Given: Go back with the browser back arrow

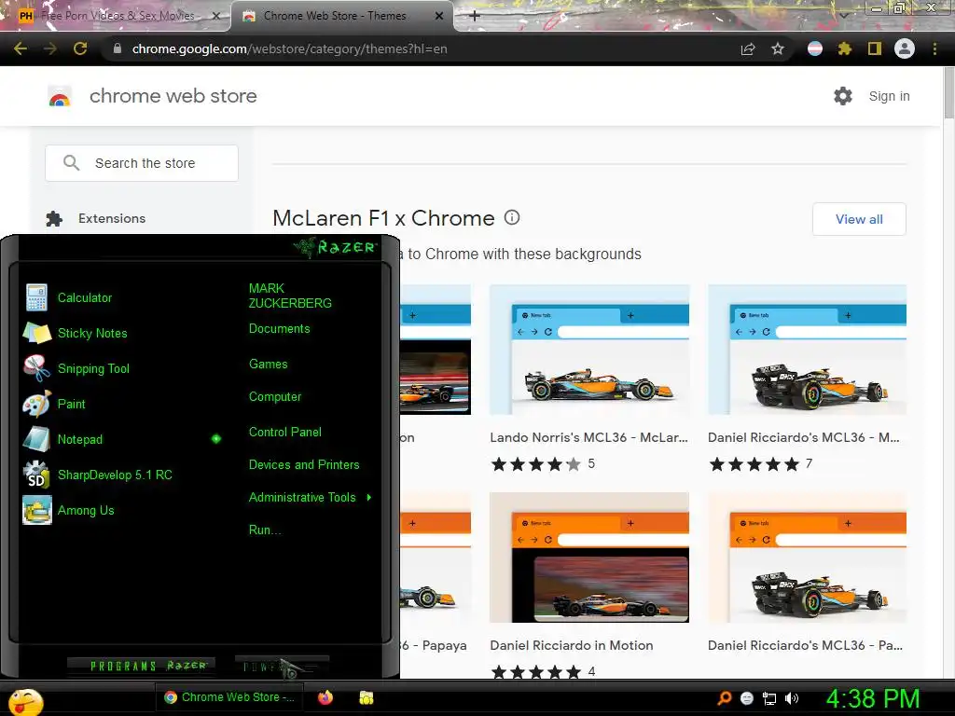Looking at the screenshot, I should (x=21, y=48).
